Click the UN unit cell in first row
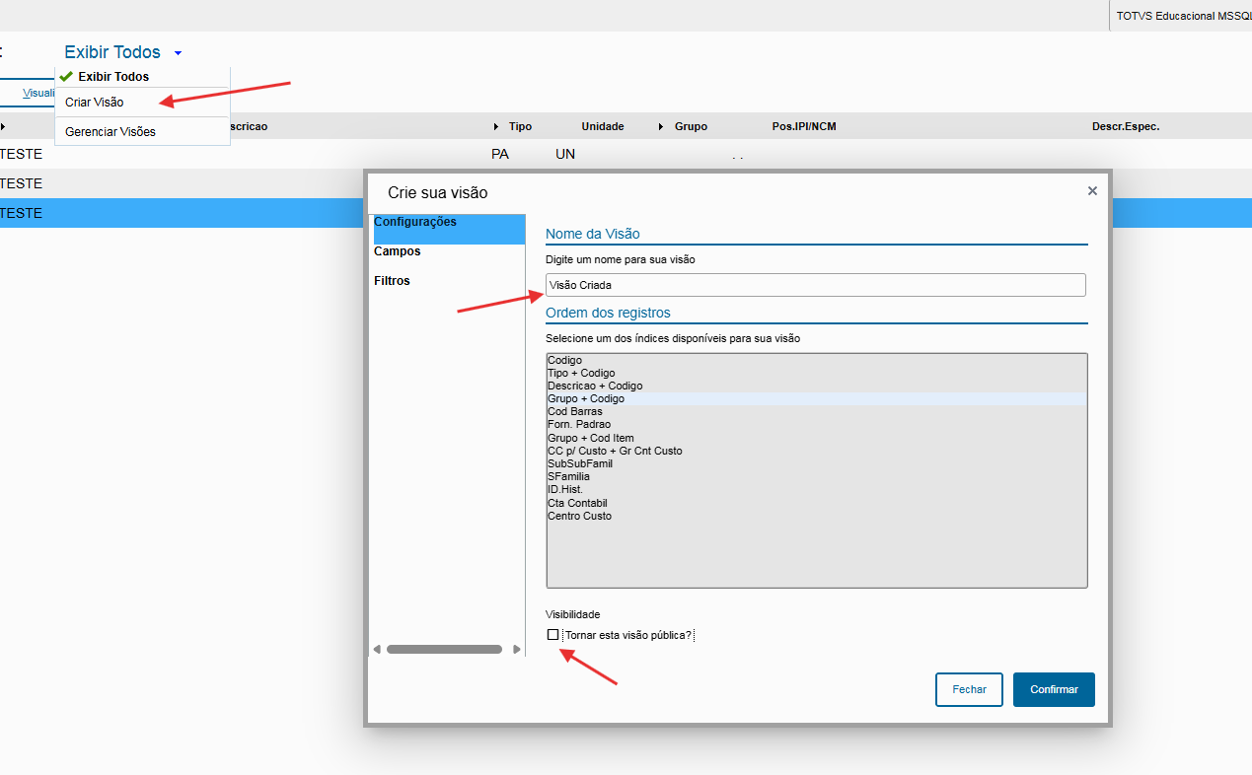The width and height of the screenshot is (1252, 775). point(565,155)
